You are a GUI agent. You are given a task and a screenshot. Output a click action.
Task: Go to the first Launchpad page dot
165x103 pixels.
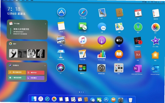tap(79, 92)
